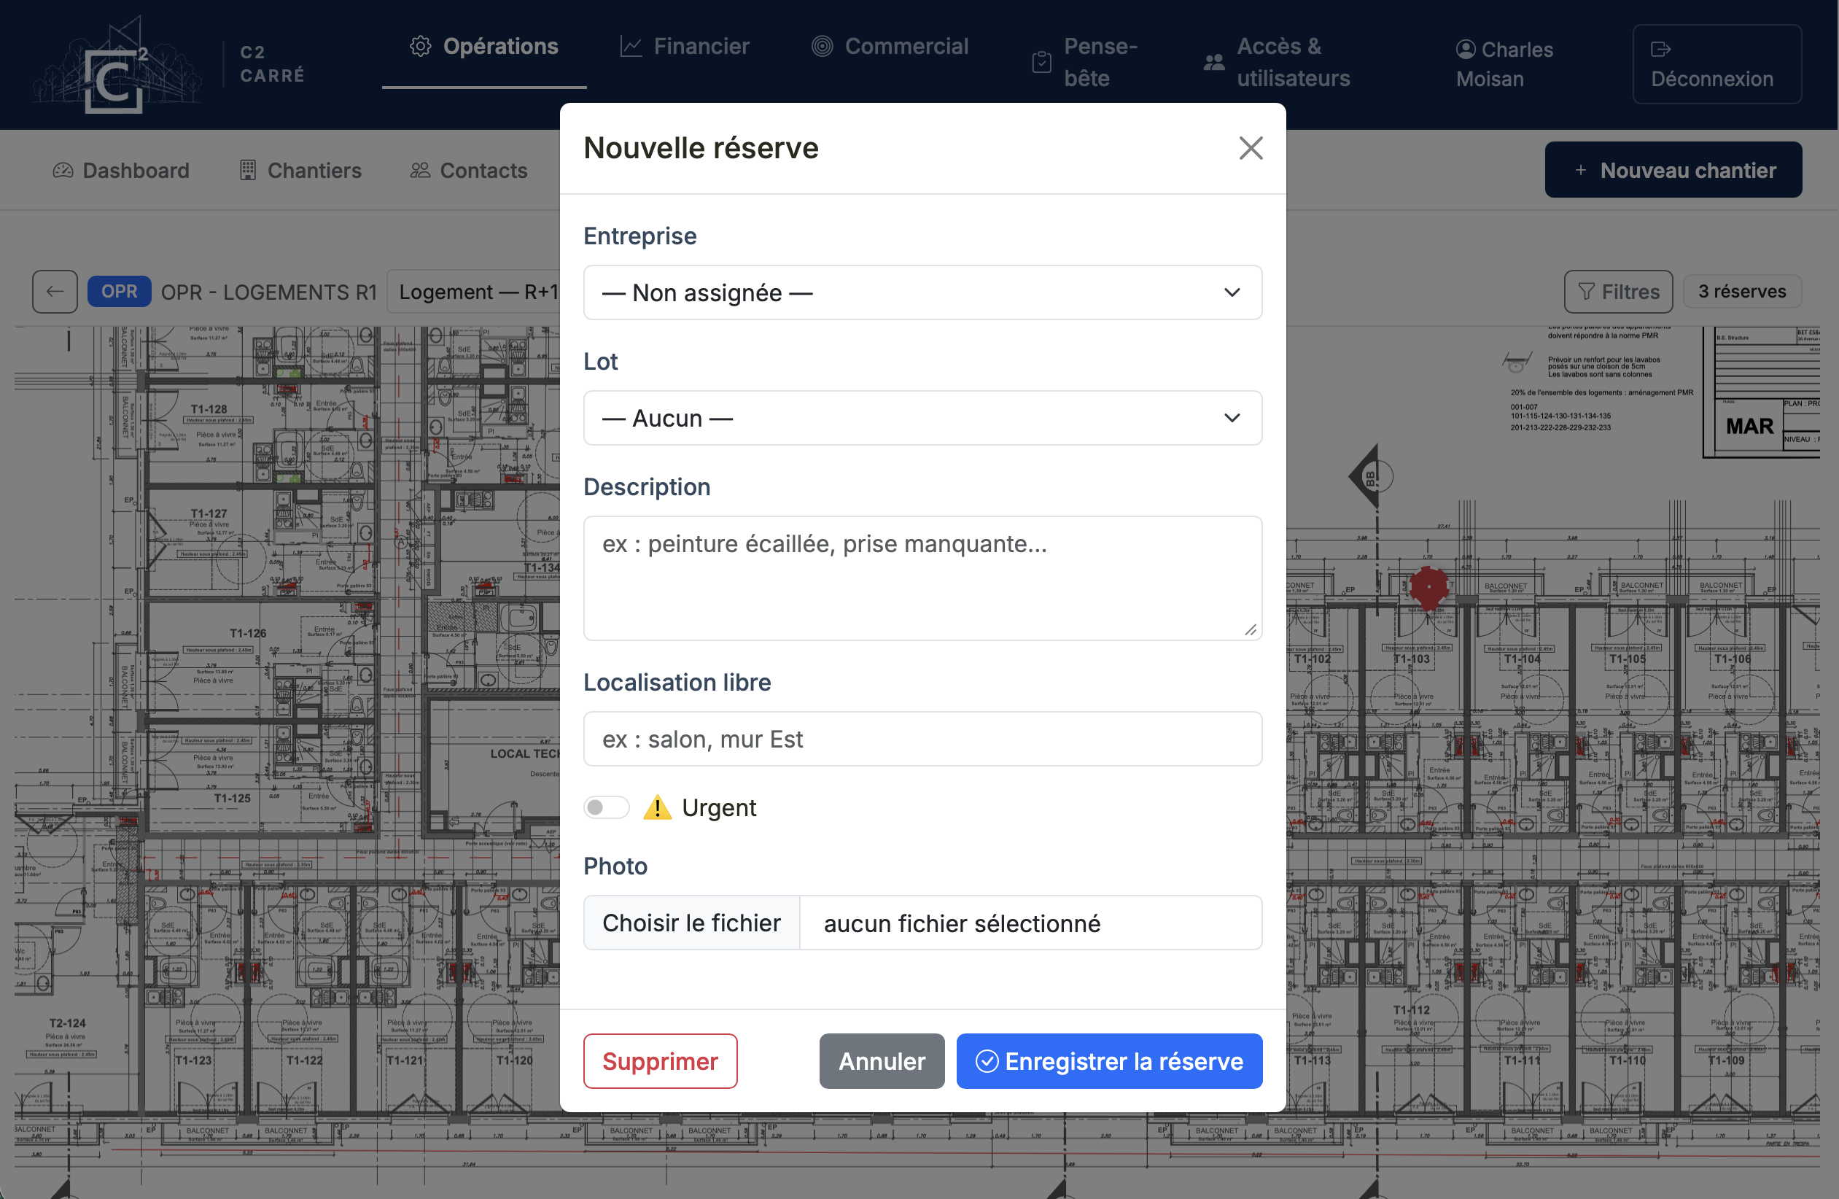Image resolution: width=1839 pixels, height=1199 pixels.
Task: Switch to the Chantiers tab
Action: 300,170
